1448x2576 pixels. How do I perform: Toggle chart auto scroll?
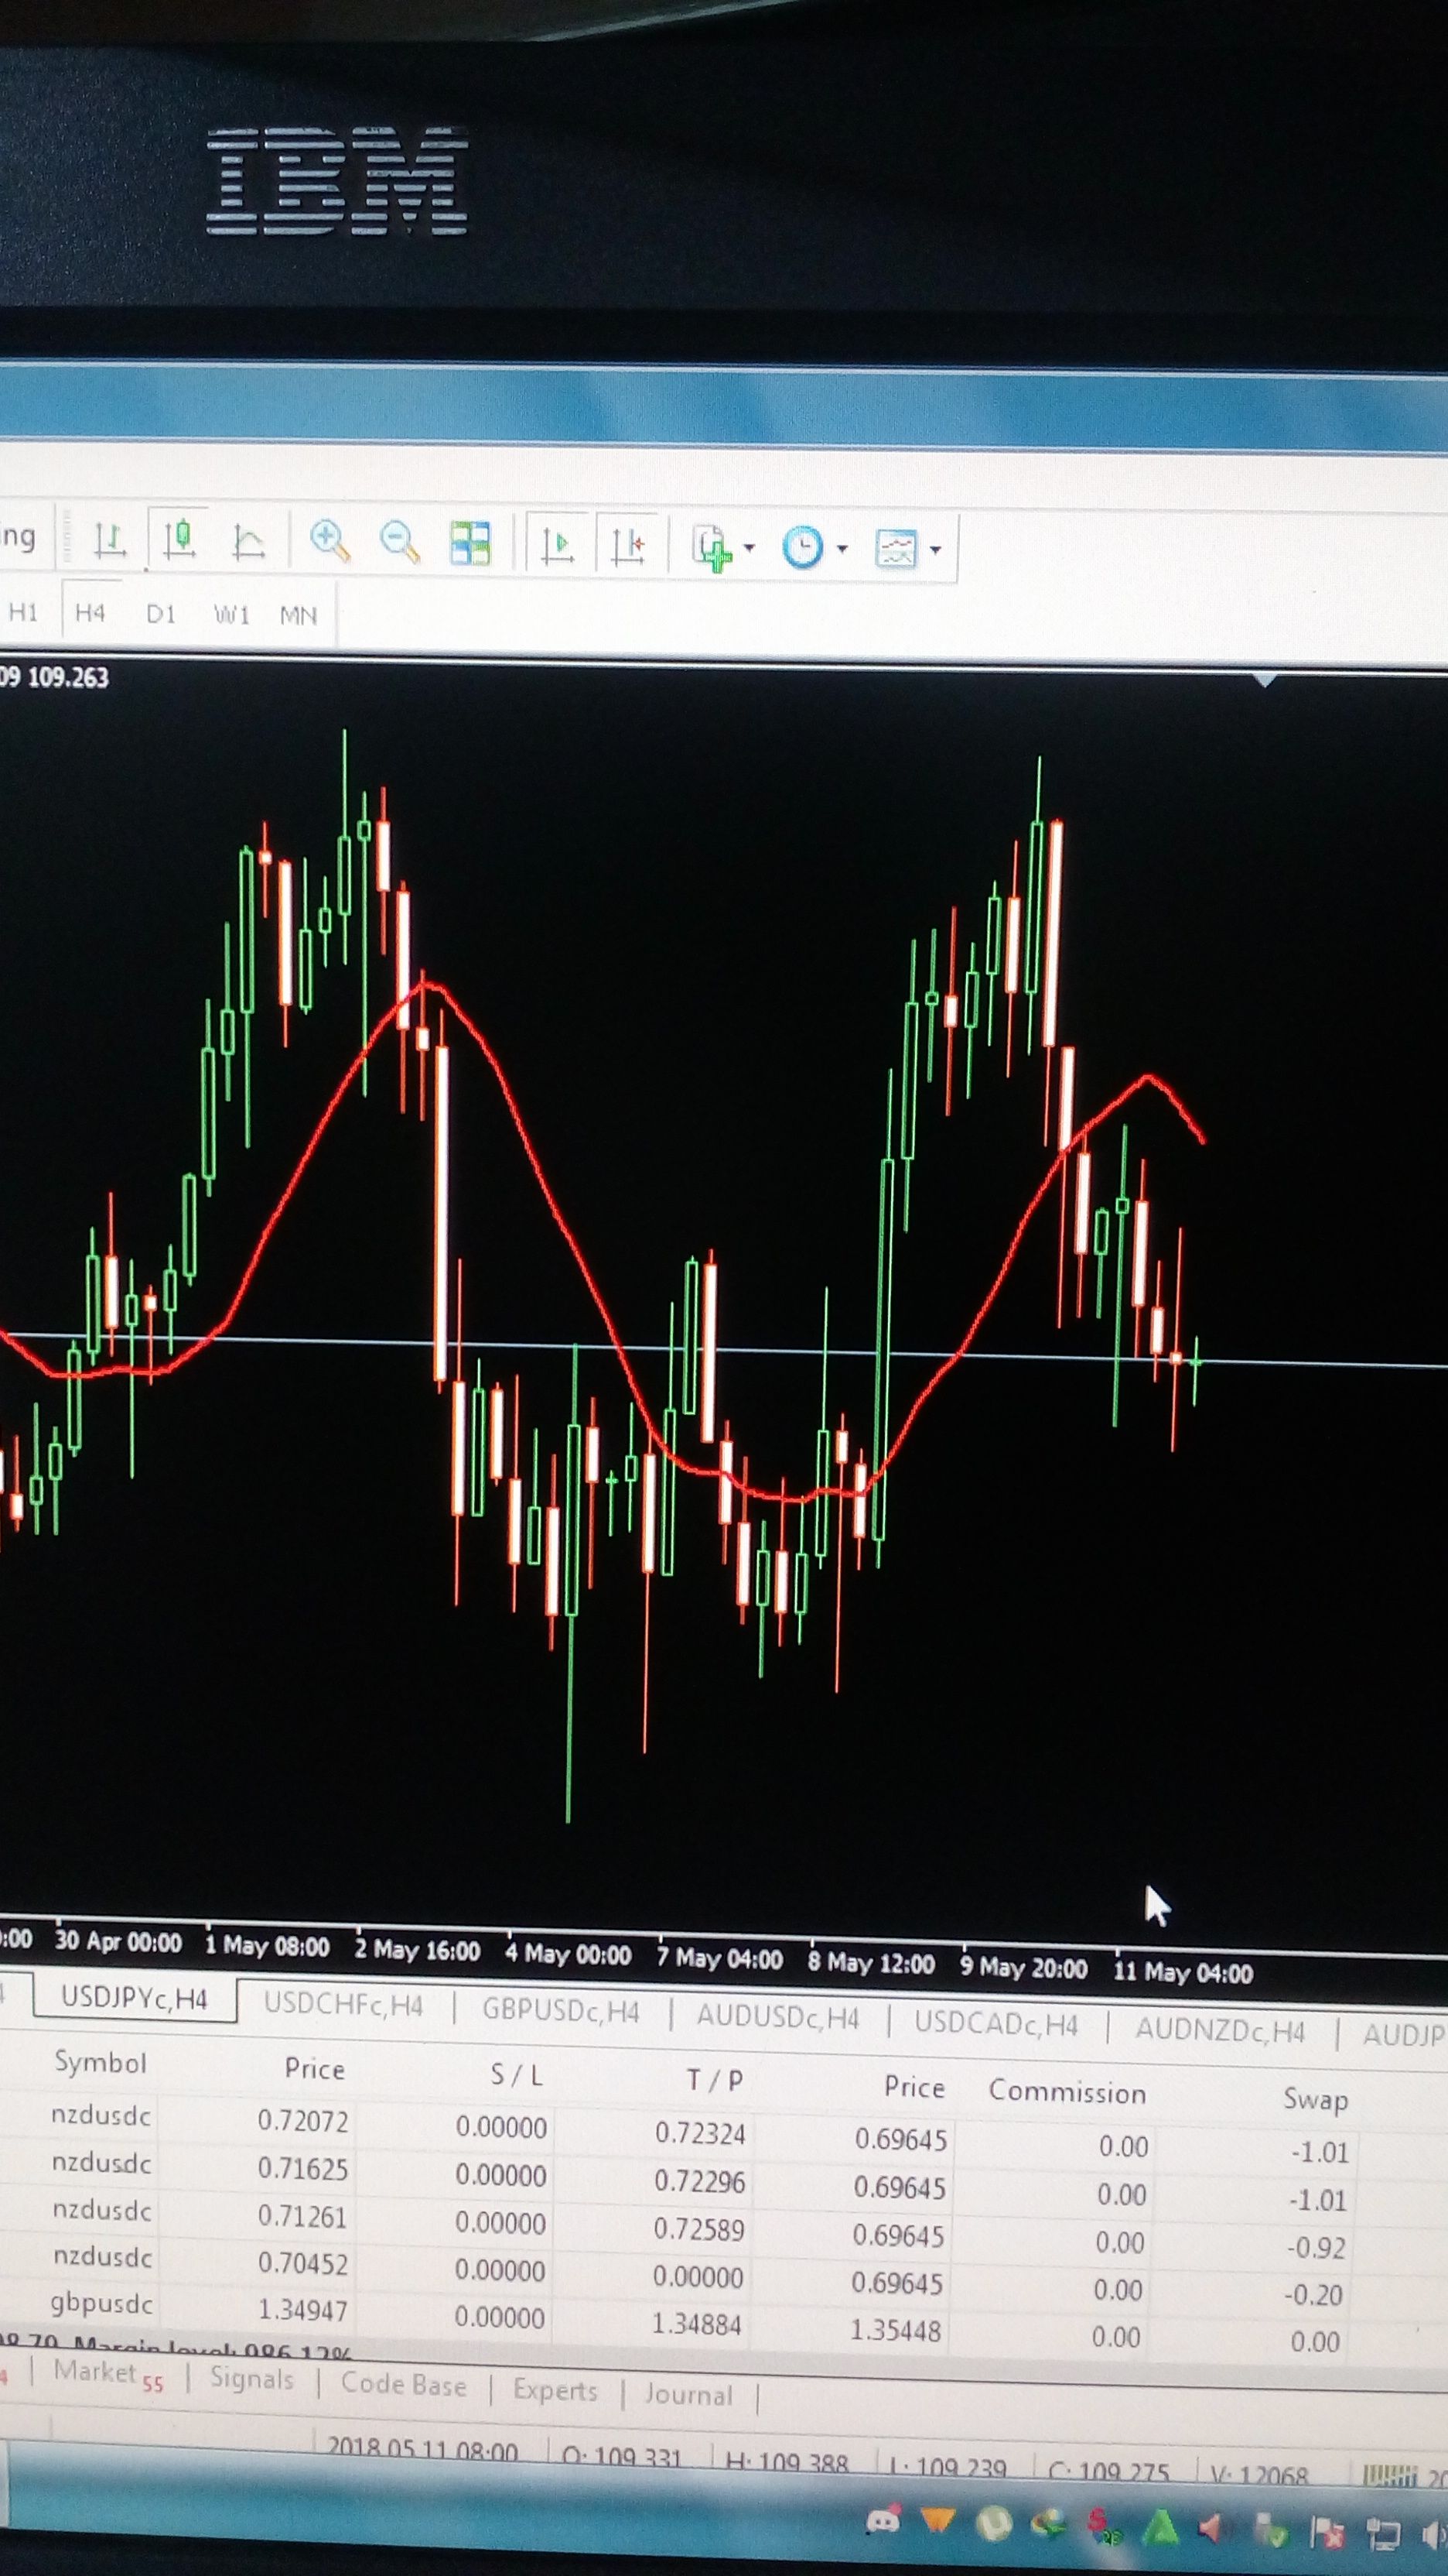557,546
